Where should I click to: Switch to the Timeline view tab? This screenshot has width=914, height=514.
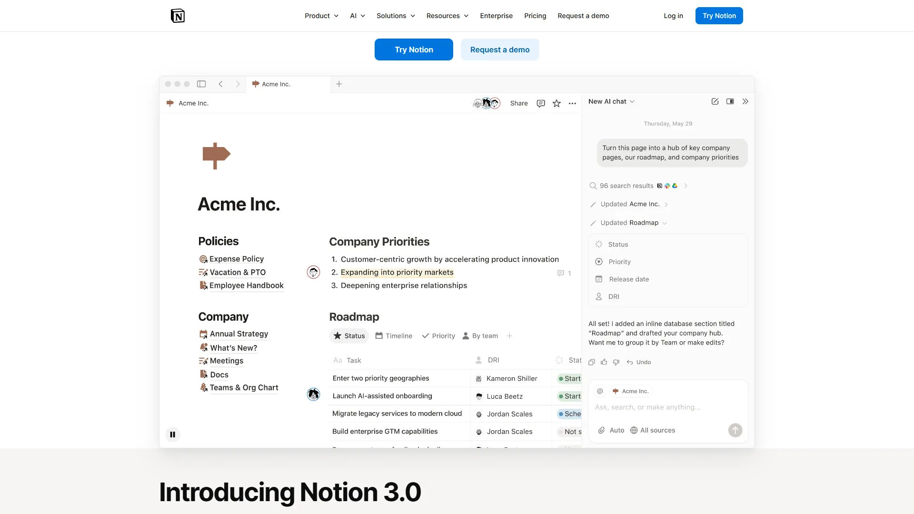394,336
